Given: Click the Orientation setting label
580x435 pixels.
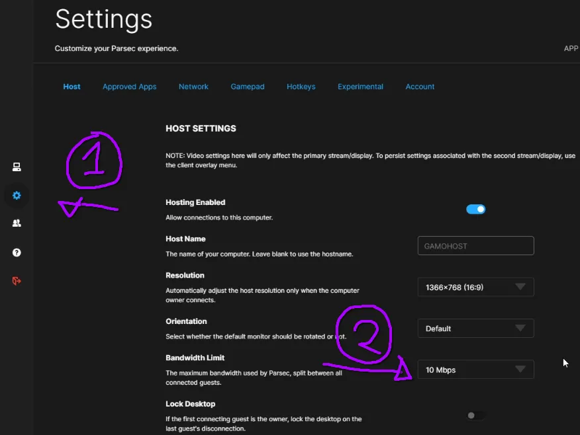Looking at the screenshot, I should coord(186,321).
